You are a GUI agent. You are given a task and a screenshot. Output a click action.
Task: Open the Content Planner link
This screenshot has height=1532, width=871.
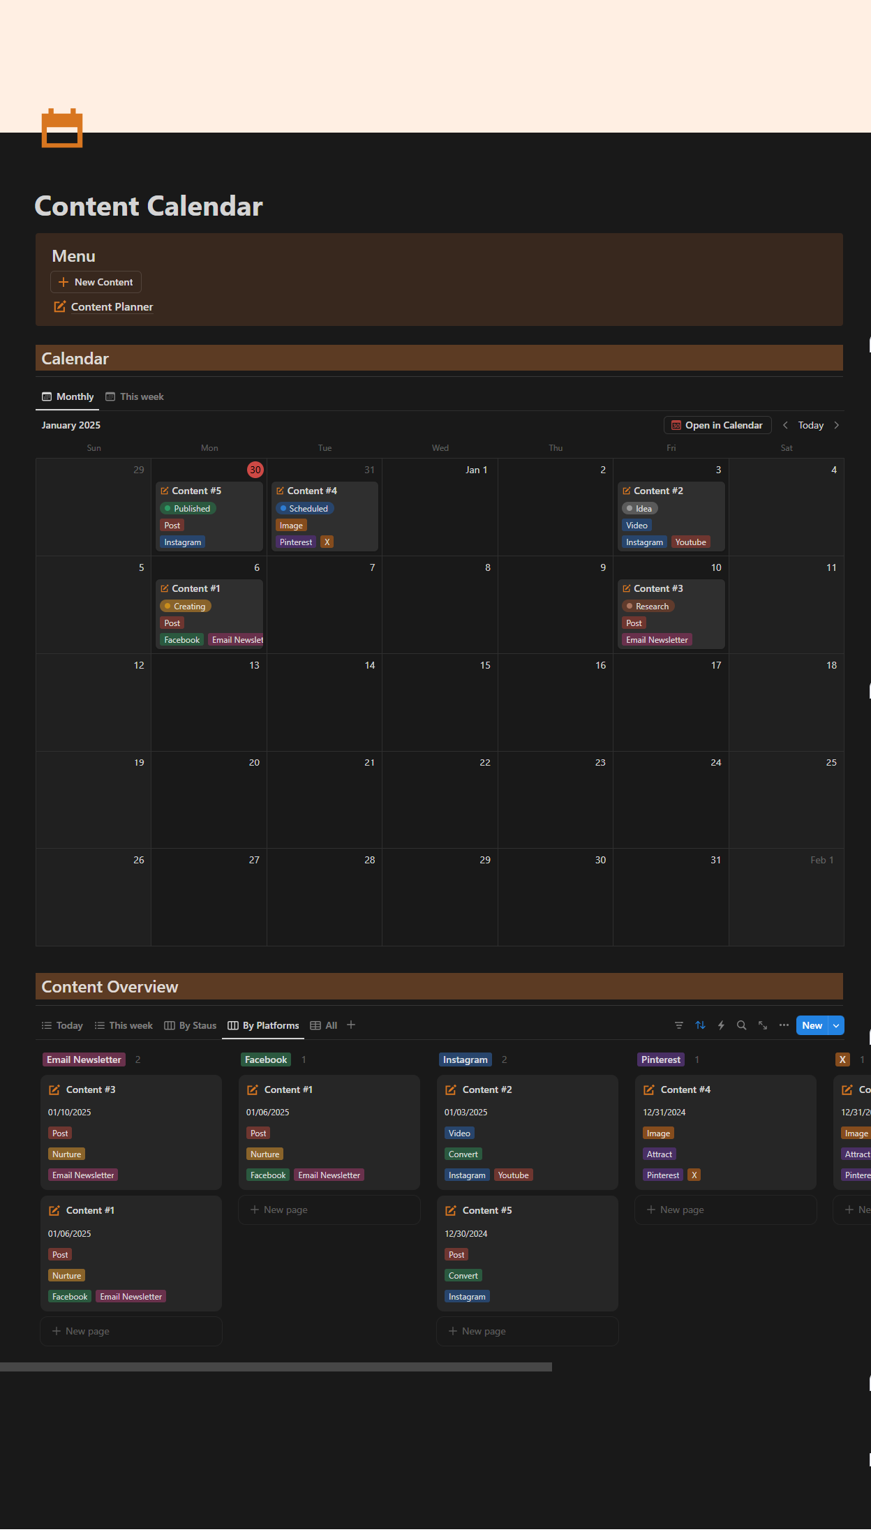point(112,306)
